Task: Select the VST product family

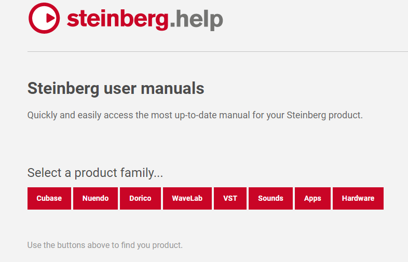Action: 230,198
